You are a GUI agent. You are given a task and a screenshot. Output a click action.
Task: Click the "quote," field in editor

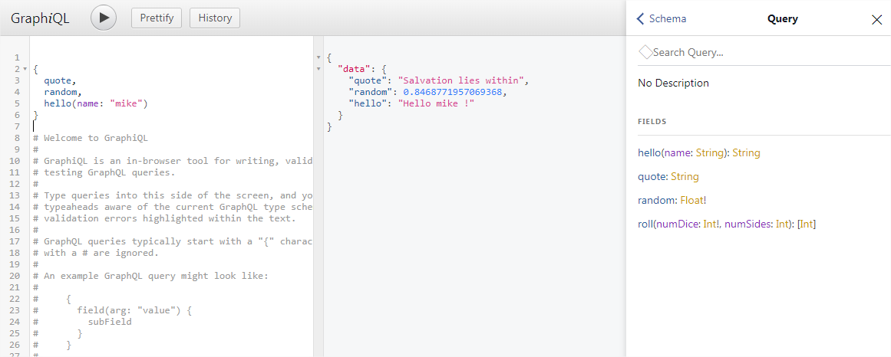(60, 80)
